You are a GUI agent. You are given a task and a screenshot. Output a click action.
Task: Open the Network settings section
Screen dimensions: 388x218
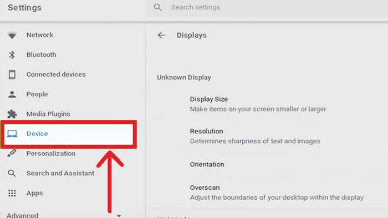point(40,35)
